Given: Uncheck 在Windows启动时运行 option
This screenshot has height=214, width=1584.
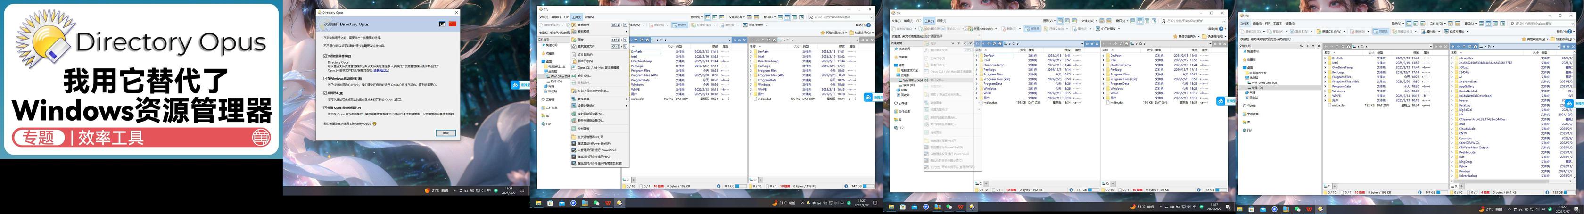Looking at the screenshot, I should tap(325, 79).
